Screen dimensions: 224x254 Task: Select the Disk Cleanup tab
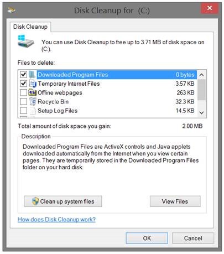[x=30, y=27]
